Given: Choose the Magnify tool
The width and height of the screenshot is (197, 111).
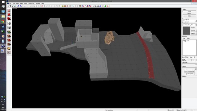Looking at the screenshot, I should pos(9,15).
